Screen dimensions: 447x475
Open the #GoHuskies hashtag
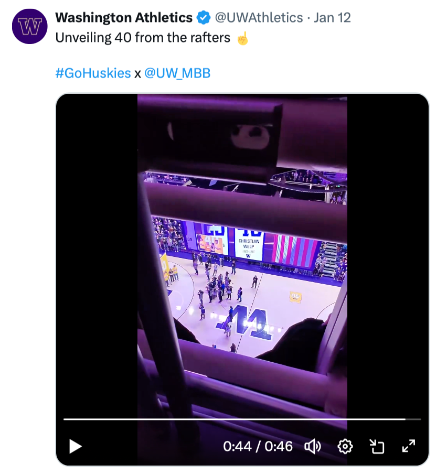[x=93, y=73]
